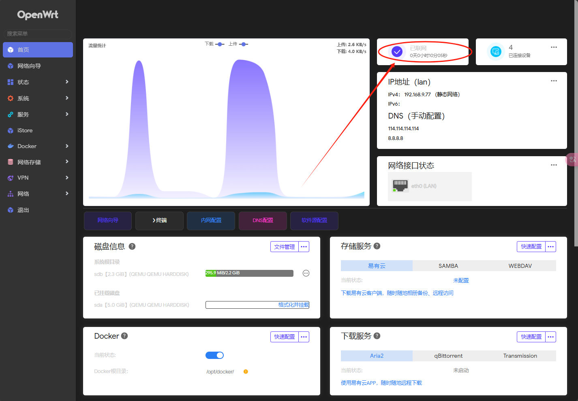Click the eth0 LAN port icon
Screen dimensions: 578x401
[x=400, y=186]
